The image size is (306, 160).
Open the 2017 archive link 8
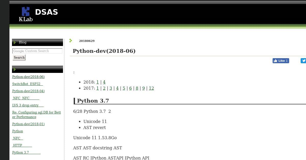[137, 88]
